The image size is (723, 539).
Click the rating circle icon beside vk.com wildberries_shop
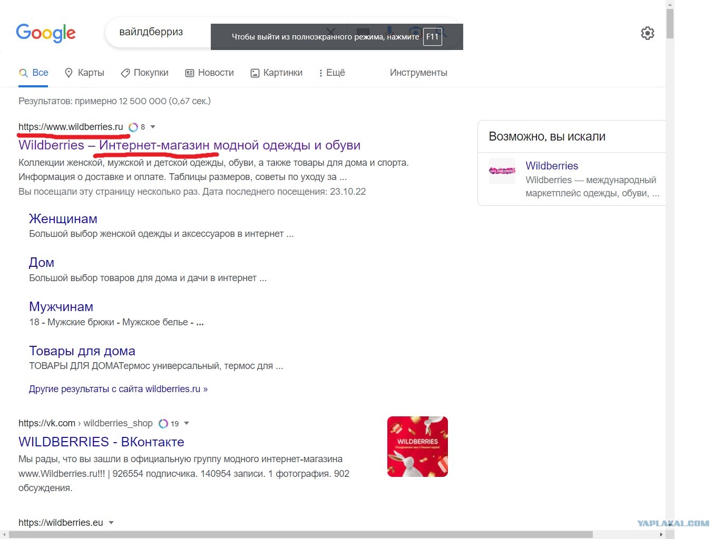pyautogui.click(x=163, y=424)
